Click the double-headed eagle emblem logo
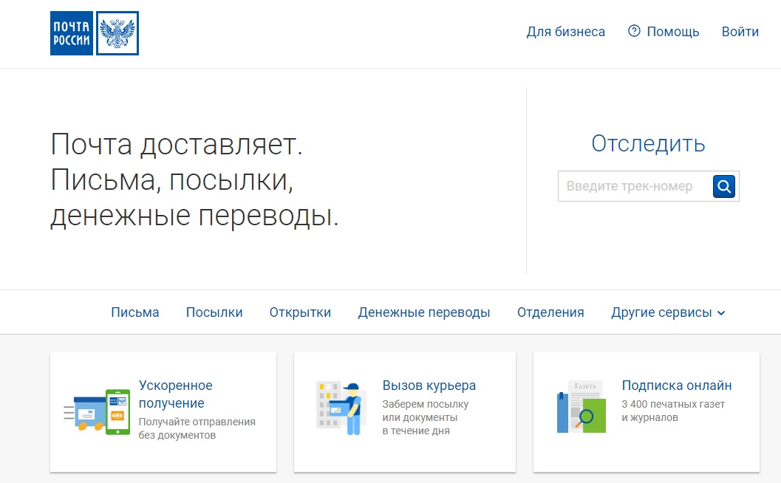 coord(117,33)
